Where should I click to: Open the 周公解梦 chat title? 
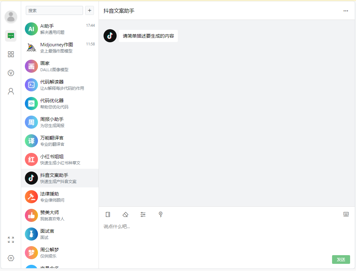pyautogui.click(x=49, y=250)
